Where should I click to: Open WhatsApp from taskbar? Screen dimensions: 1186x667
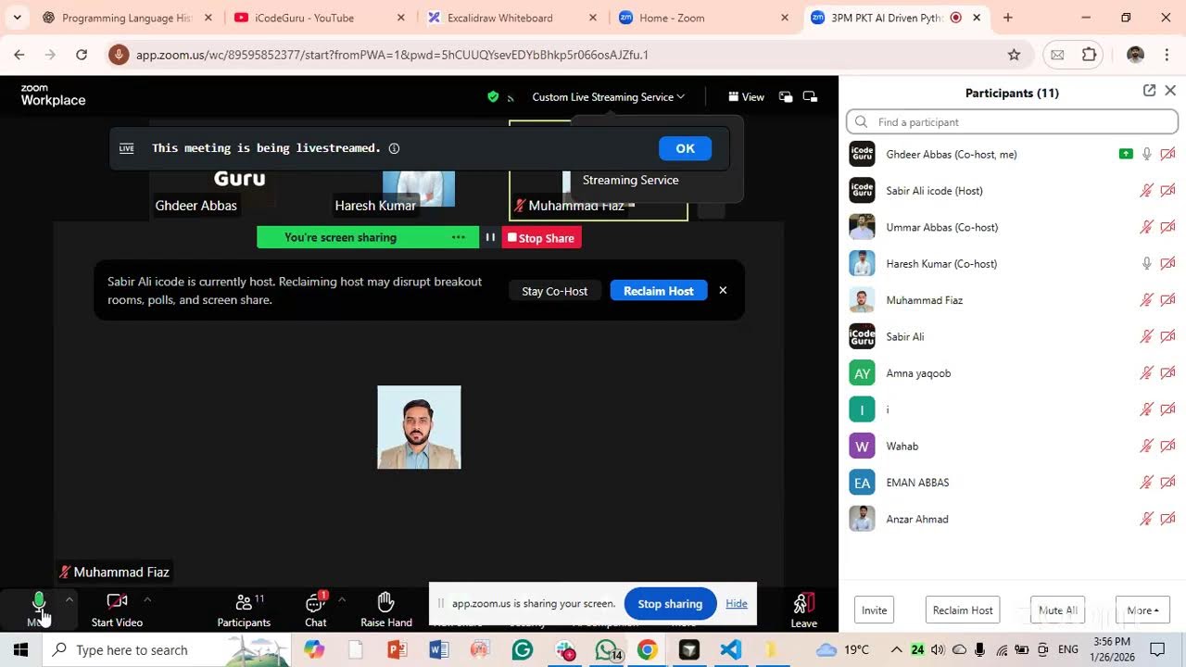(x=608, y=650)
